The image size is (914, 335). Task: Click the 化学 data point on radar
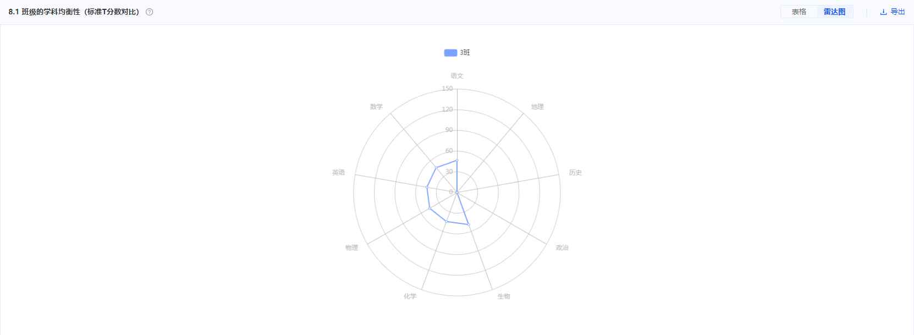click(x=447, y=221)
